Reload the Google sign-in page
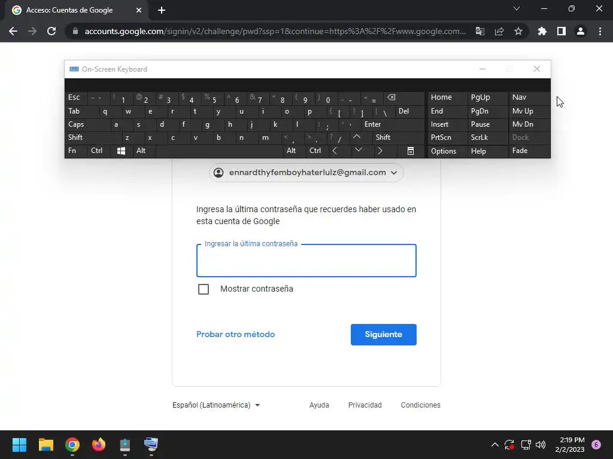The width and height of the screenshot is (613, 459). (x=51, y=31)
